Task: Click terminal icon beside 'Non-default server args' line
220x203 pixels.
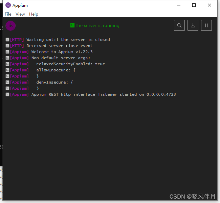Action: click(7, 58)
